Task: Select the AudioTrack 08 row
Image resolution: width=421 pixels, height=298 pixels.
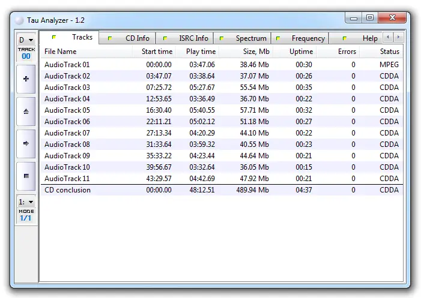Action: tap(222, 145)
